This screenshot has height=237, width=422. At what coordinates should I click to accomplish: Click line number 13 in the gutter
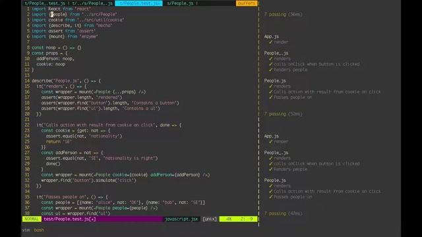point(27,75)
